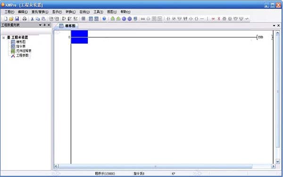Click the first round blue run icon

coord(124,19)
